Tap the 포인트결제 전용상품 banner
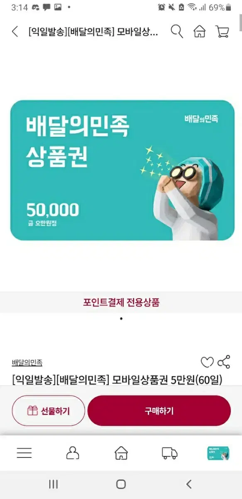The image size is (242, 499). (121, 302)
